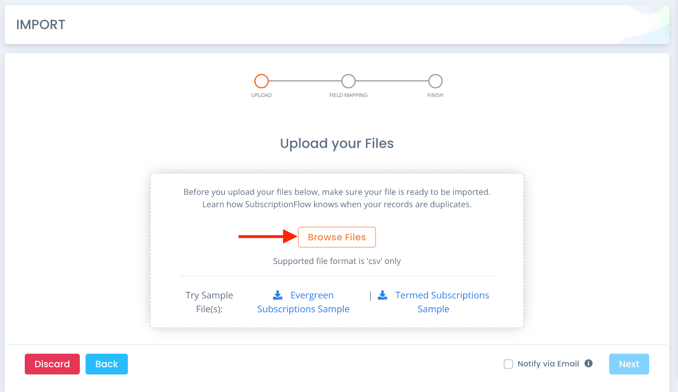Download icon for Evergreen Subscriptions Sample
Screen dimensions: 678x392
(x=278, y=295)
